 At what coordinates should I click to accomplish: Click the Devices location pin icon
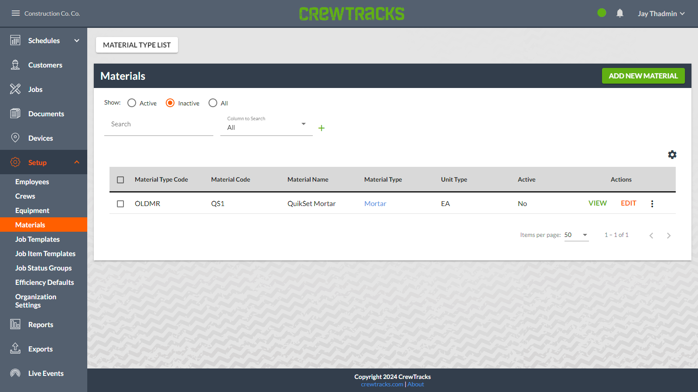coord(15,138)
